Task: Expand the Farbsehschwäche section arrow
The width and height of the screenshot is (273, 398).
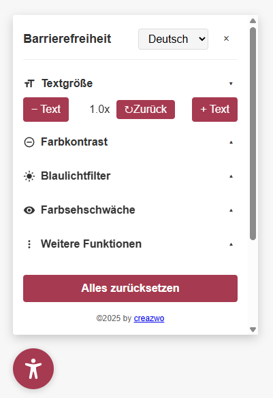Action: point(231,210)
